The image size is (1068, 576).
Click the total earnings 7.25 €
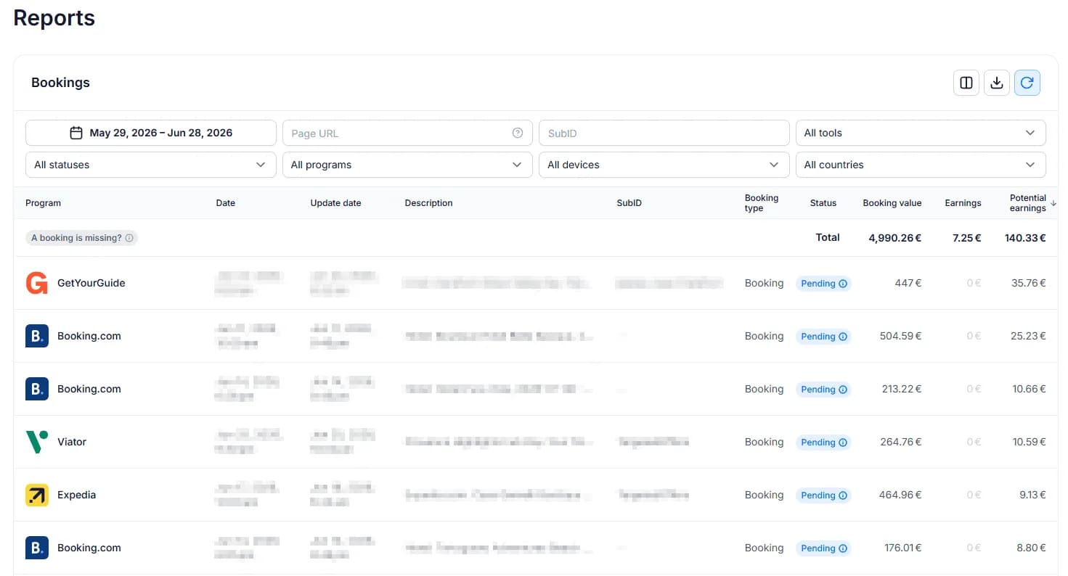coord(967,238)
